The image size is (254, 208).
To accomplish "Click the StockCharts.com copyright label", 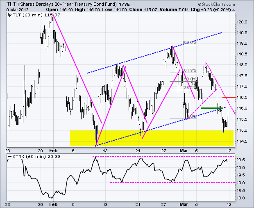I will (216, 4).
